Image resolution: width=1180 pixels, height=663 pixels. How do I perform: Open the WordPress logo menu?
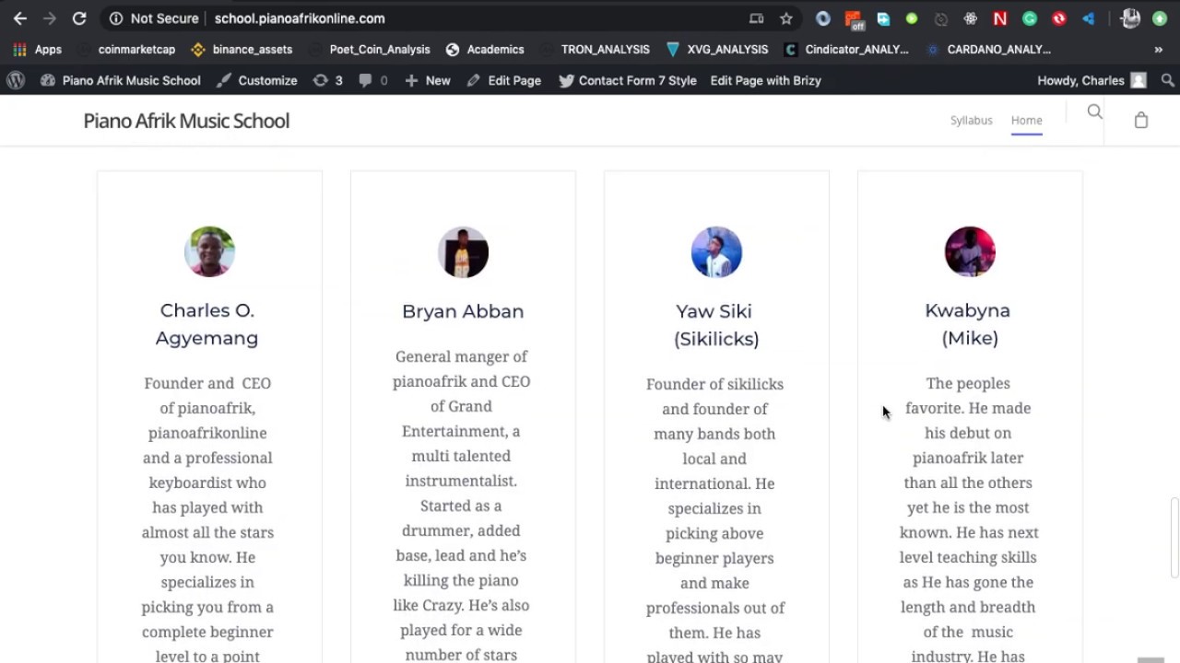pyautogui.click(x=16, y=81)
